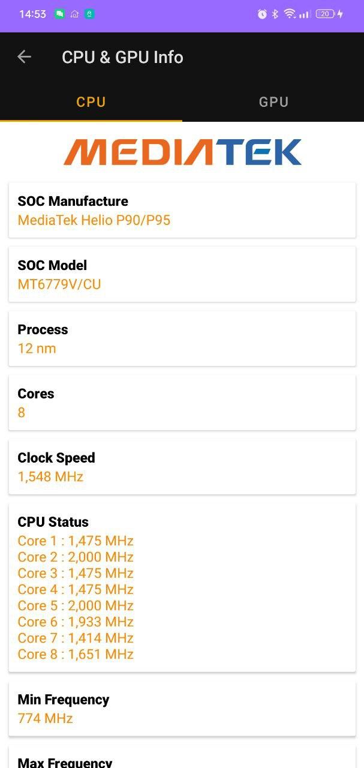Screen dimensions: 364x768
Task: Tap the CPU Status card
Action: 182,588
